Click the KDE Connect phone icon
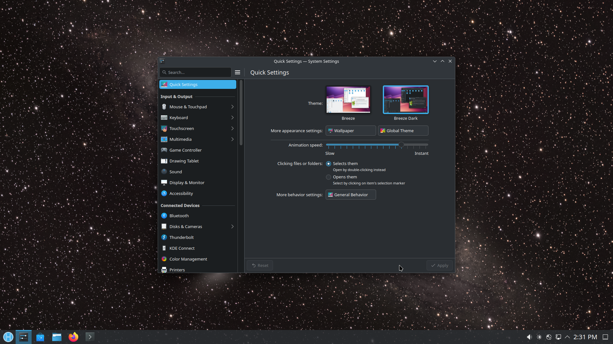The image size is (613, 344). [x=164, y=248]
